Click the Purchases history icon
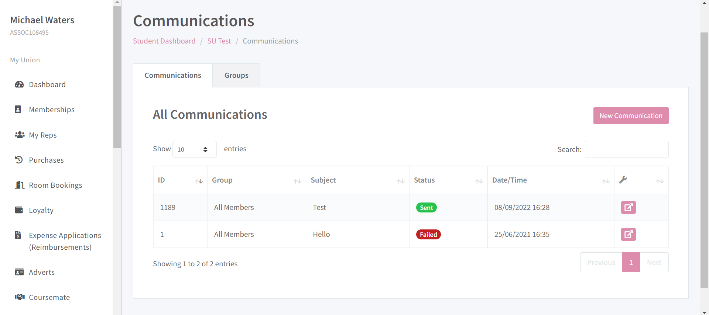The width and height of the screenshot is (709, 315). point(19,160)
